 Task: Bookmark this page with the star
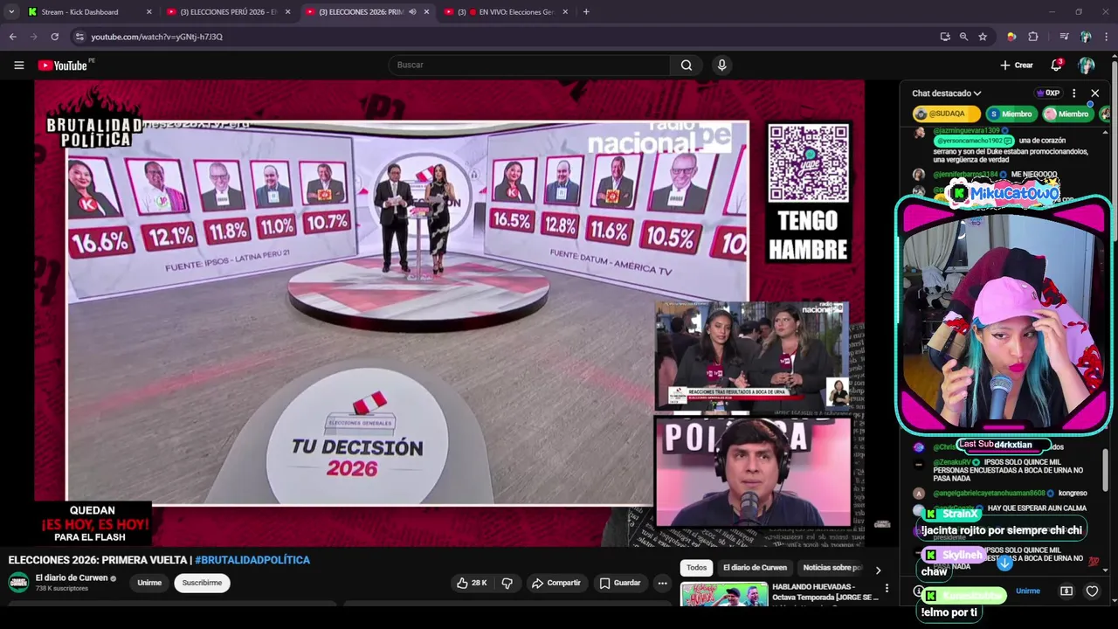[x=983, y=37]
